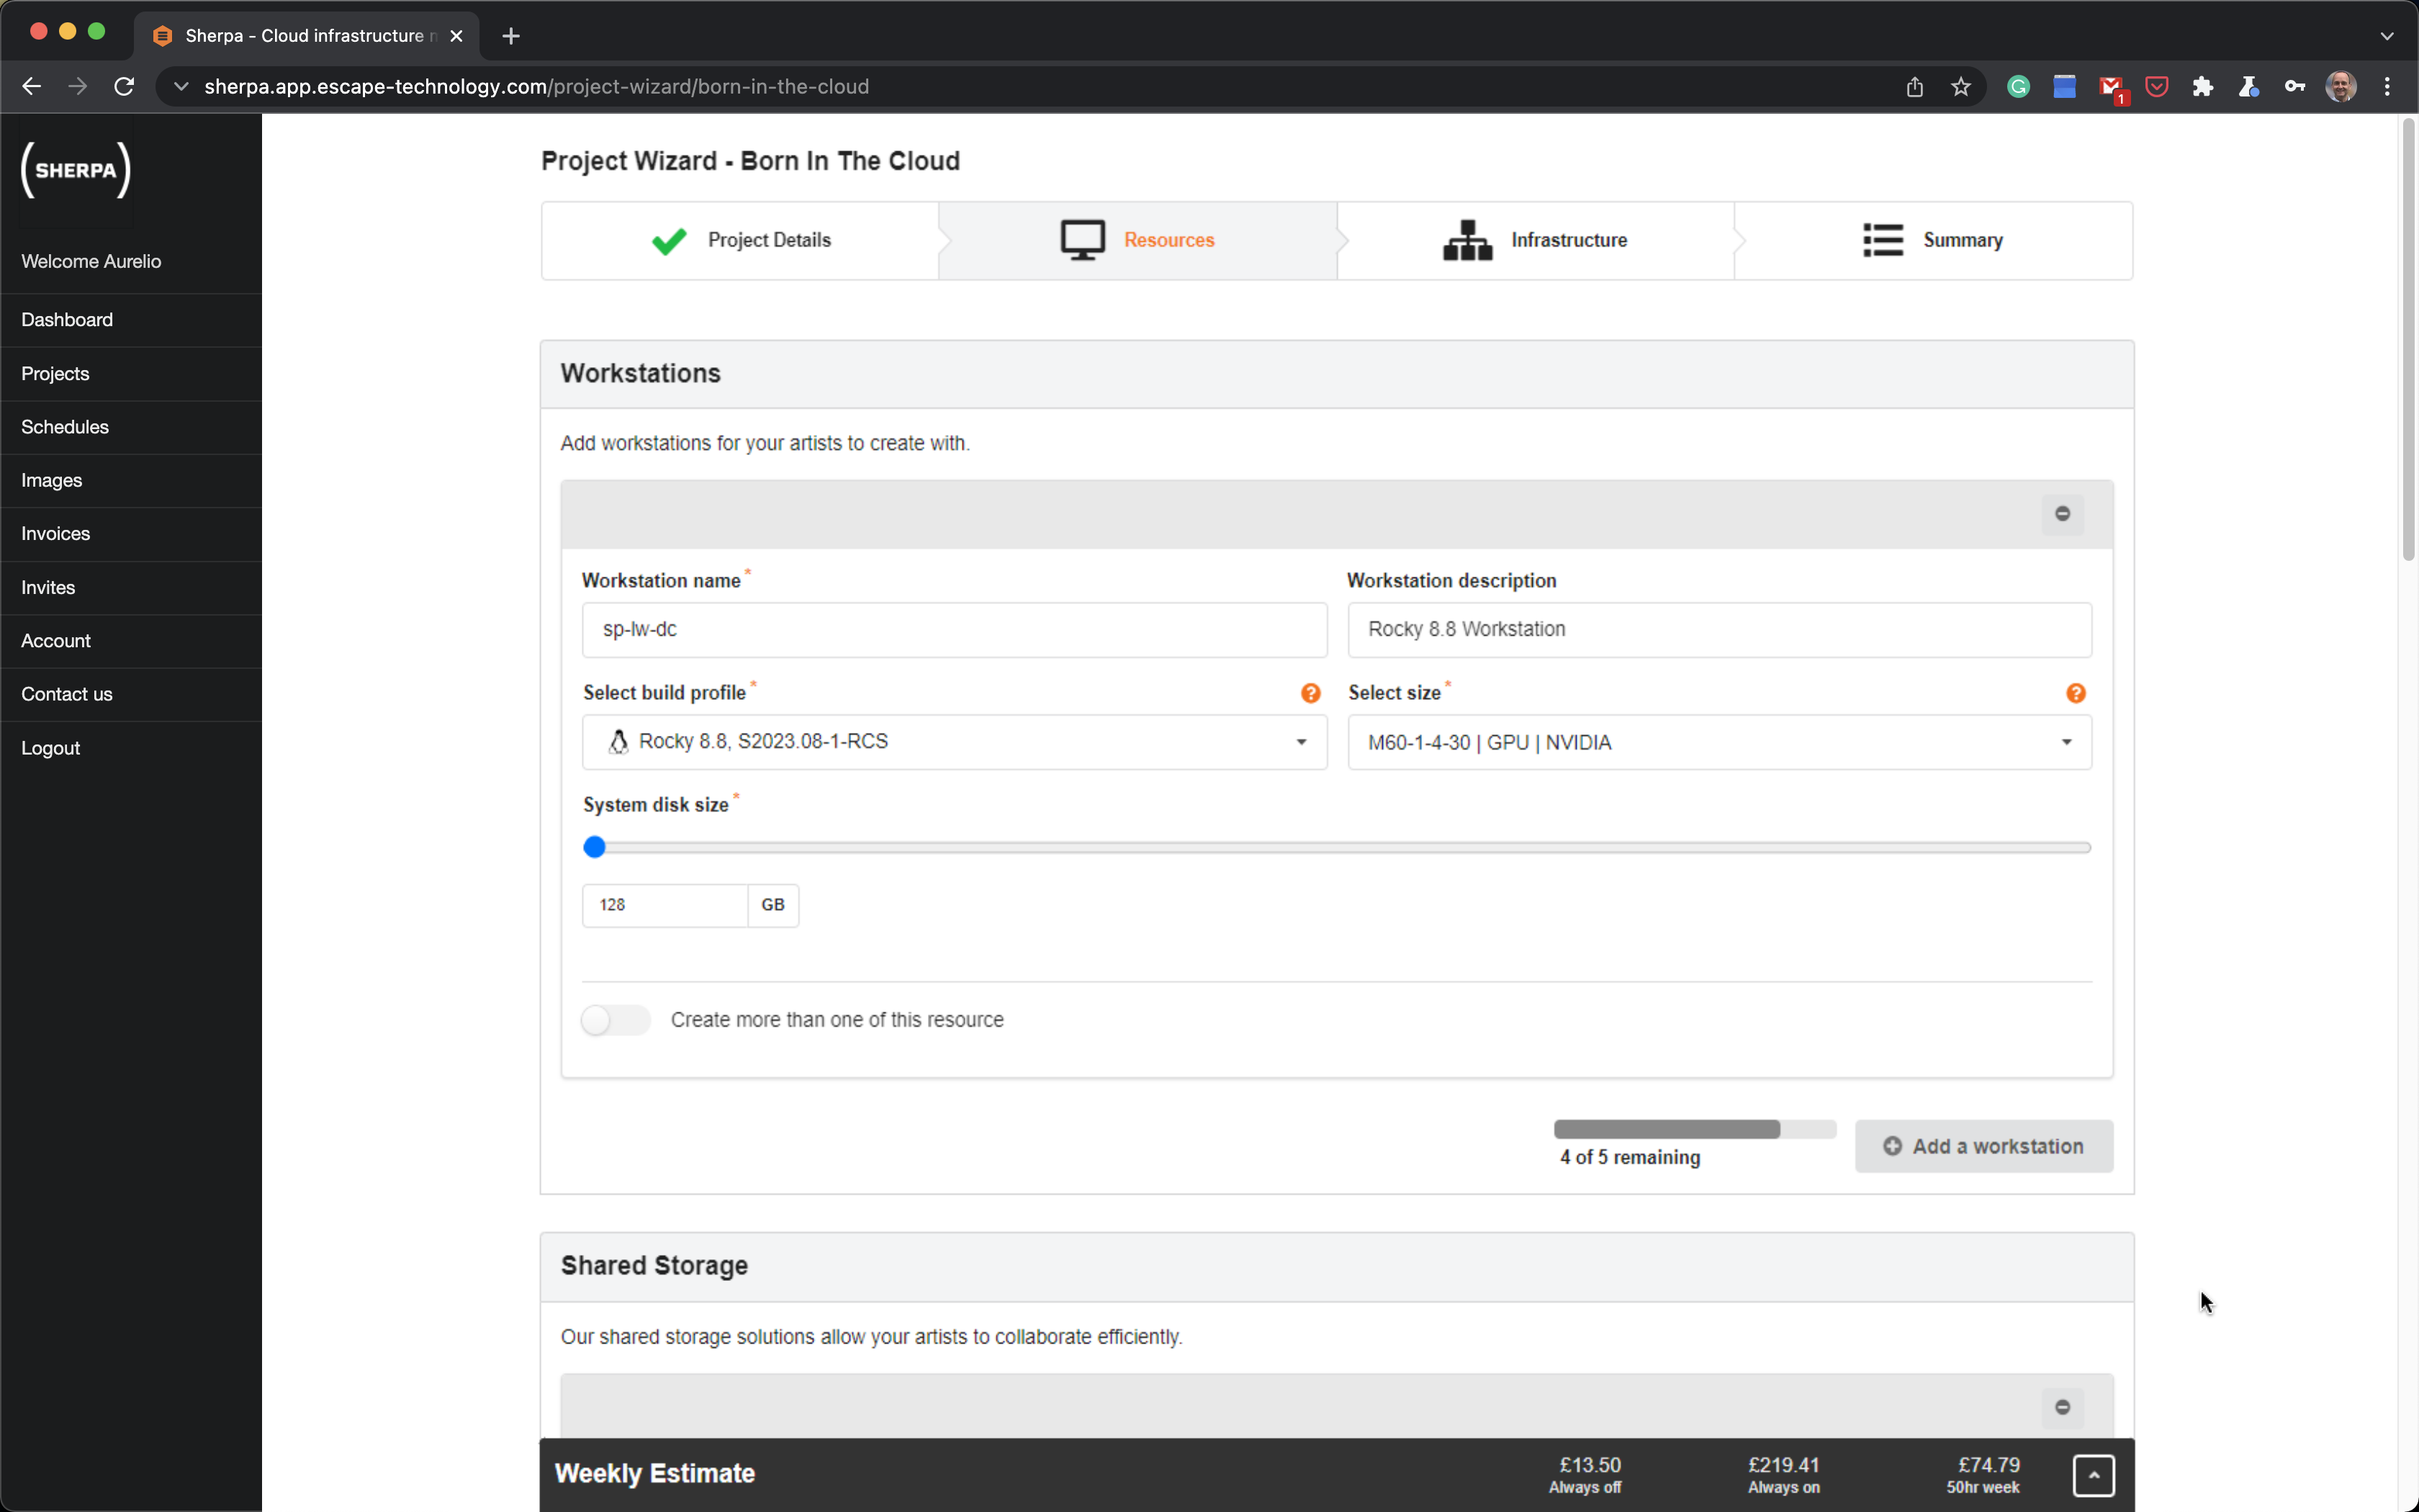Open Projects in the sidebar menu

pos(55,374)
